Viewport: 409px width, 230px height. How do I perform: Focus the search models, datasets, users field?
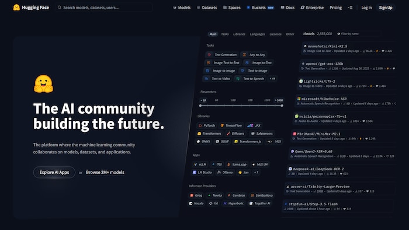click(104, 8)
